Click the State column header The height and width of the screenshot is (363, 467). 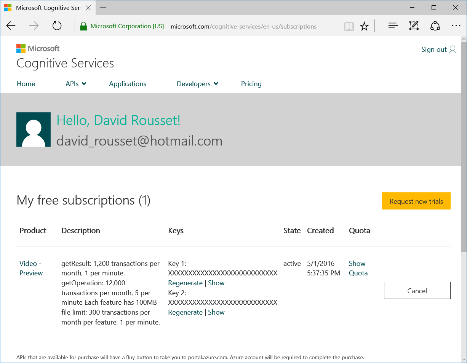tap(292, 230)
